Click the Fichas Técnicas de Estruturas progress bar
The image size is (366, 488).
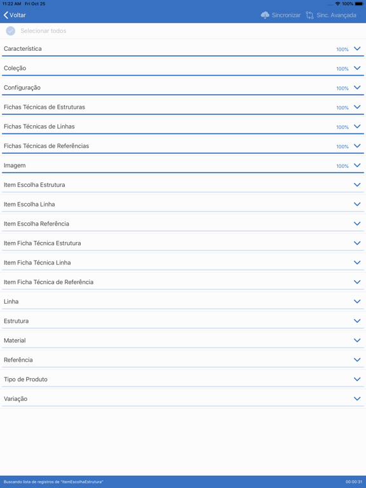[x=183, y=114]
